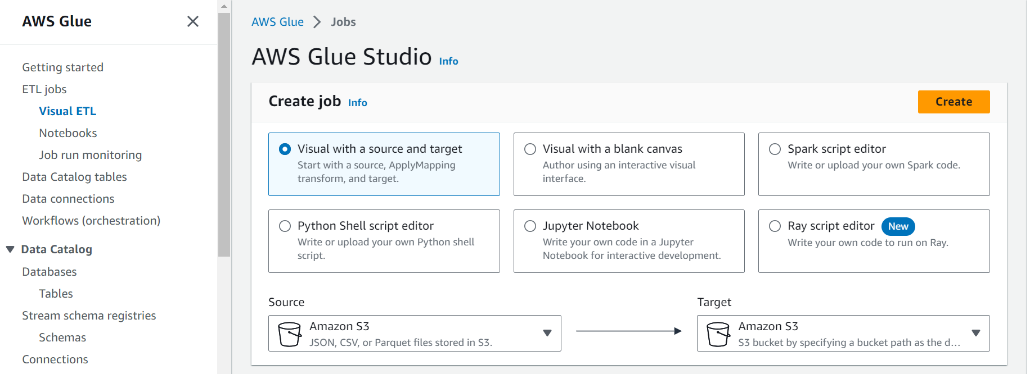Viewport: 1030px width, 374px height.
Task: Click the Source Amazon S3 bucket icon
Action: (x=289, y=334)
